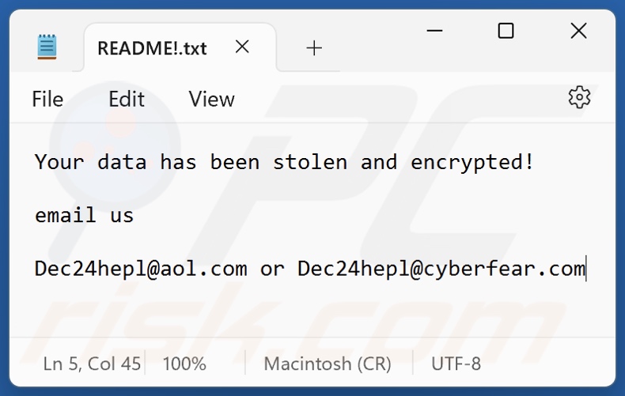625x396 pixels.
Task: Click the UTF-8 encoding indicator
Action: click(456, 364)
